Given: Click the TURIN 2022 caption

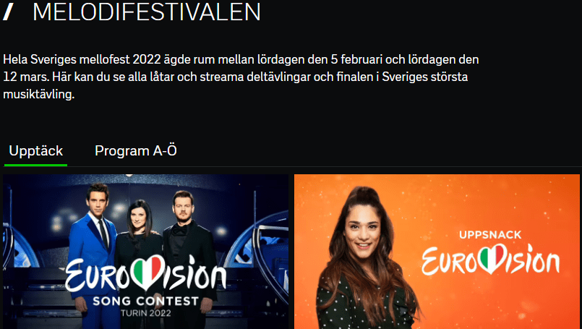Looking at the screenshot, I should (x=145, y=313).
